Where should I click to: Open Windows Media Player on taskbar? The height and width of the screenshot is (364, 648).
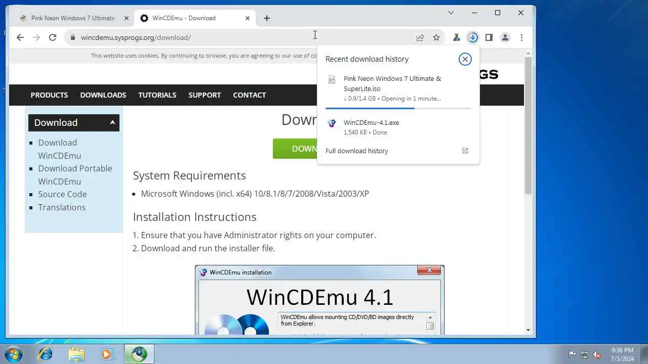(107, 354)
